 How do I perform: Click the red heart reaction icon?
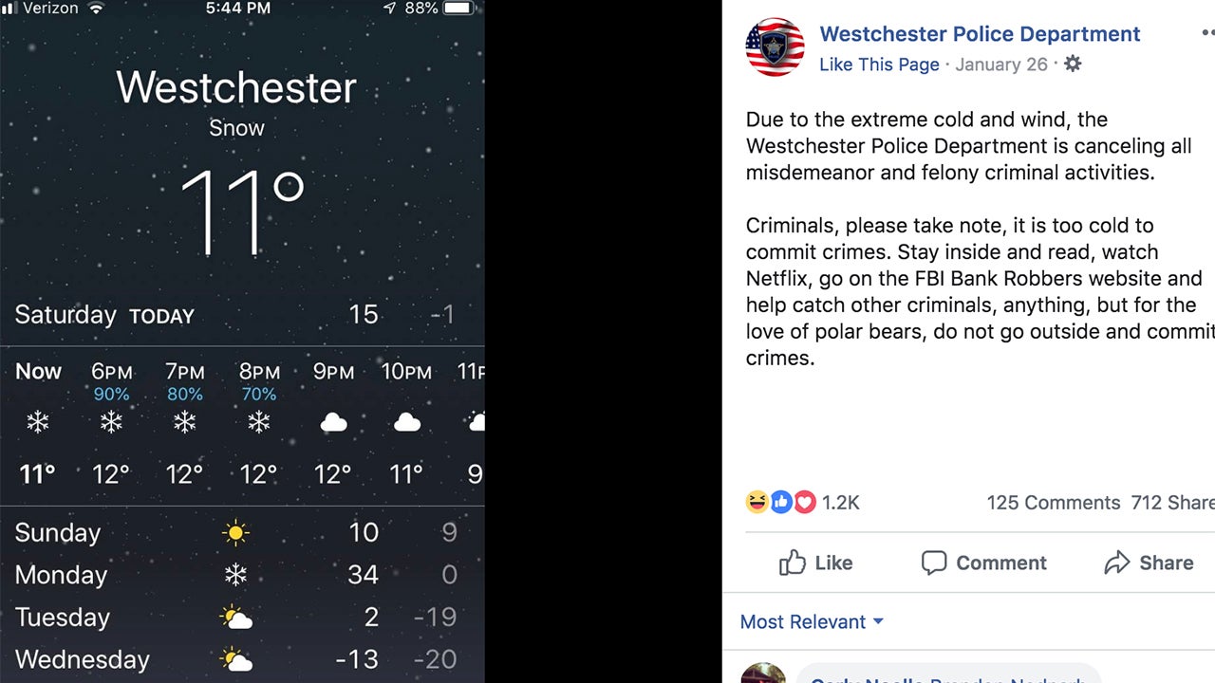coord(804,502)
